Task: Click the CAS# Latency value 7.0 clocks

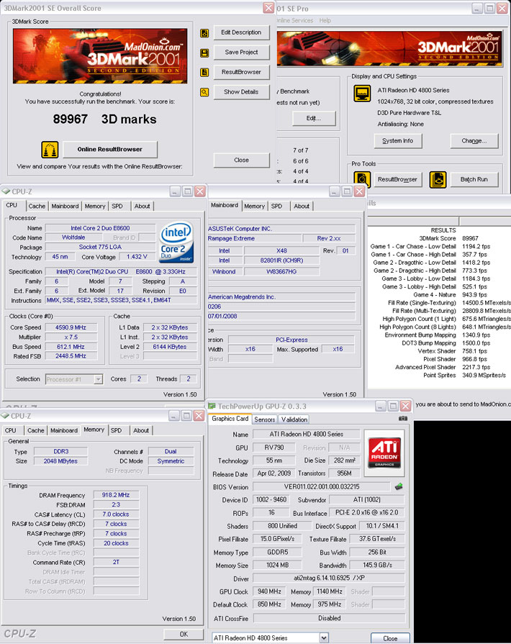Action: 116,514
